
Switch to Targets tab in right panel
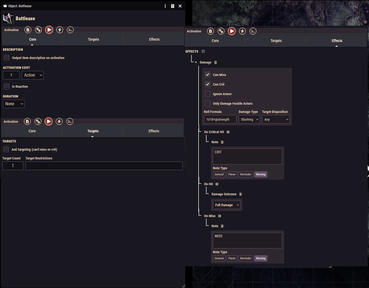(x=276, y=41)
